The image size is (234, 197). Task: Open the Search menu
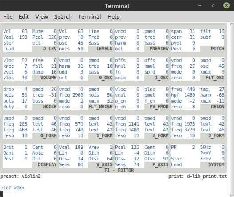click(63, 16)
